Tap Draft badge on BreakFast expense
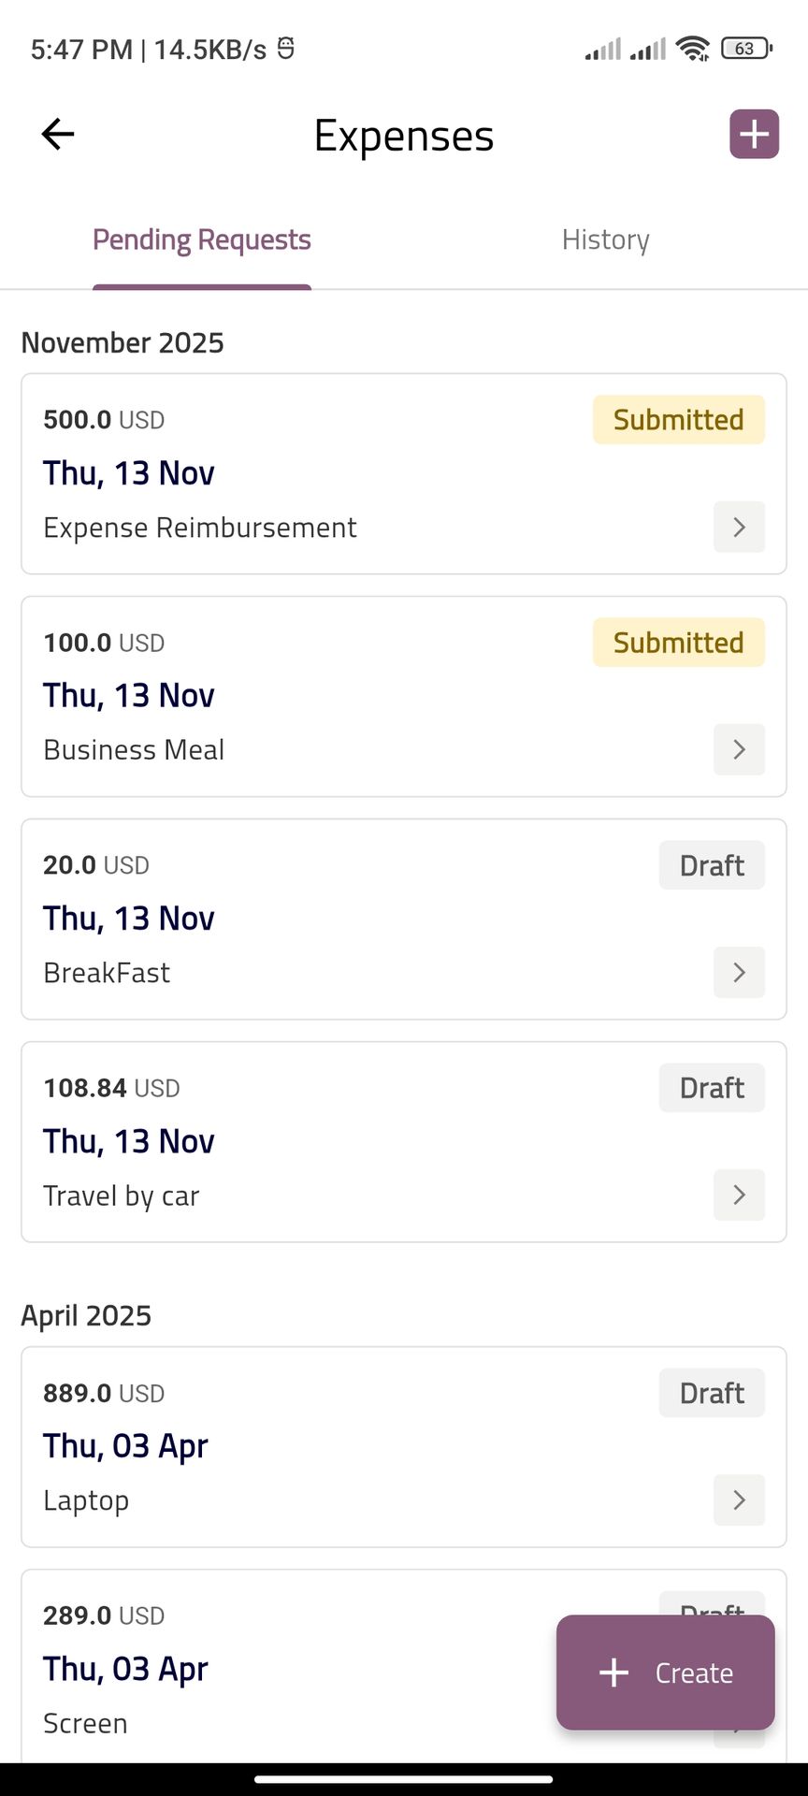 click(712, 865)
